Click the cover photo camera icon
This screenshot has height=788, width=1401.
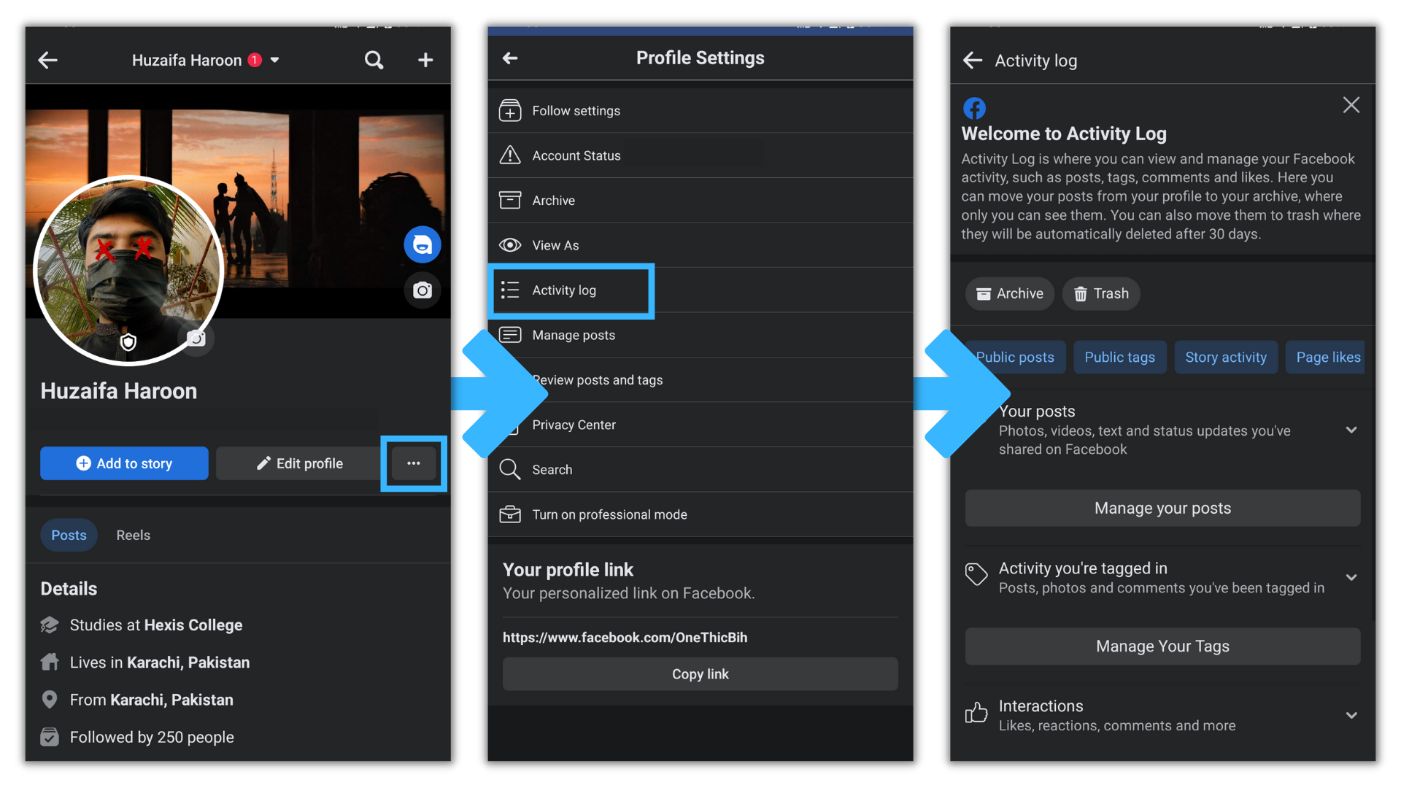tap(422, 290)
